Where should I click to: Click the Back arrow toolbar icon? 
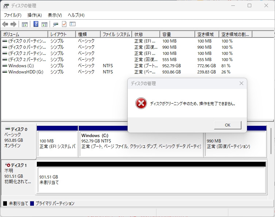pyautogui.click(x=5, y=24)
